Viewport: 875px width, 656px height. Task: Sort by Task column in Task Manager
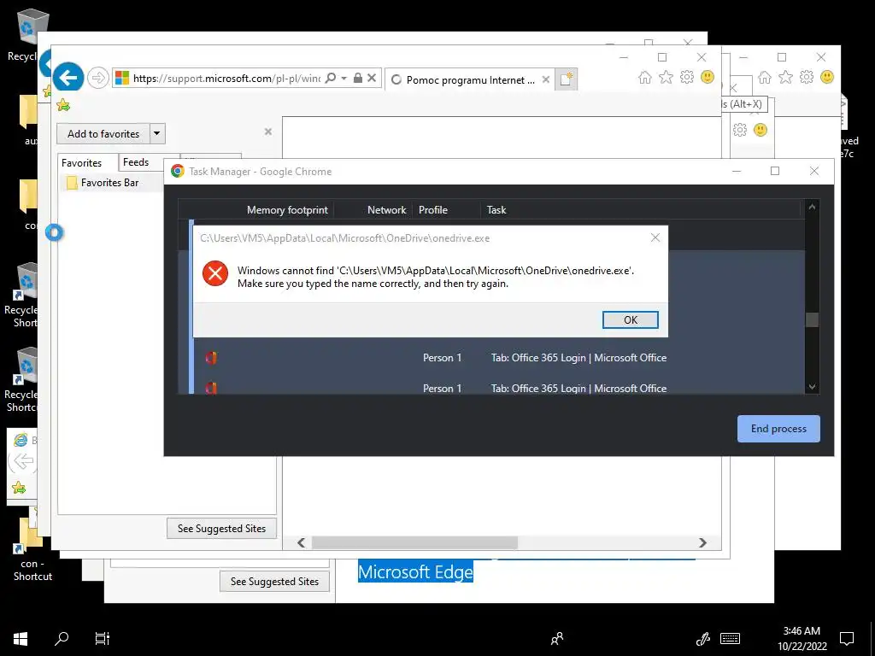point(496,210)
